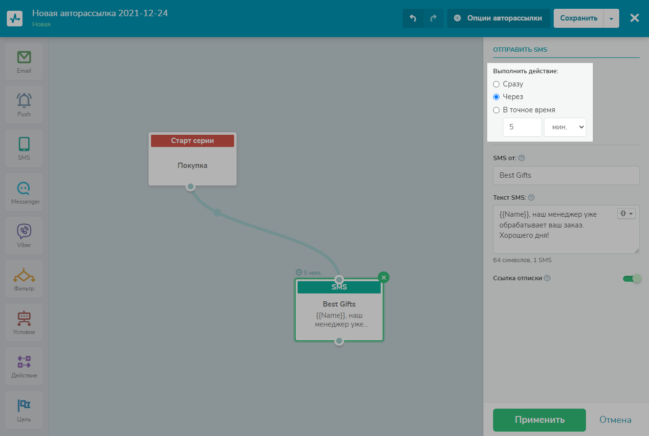
Task: Choose the Messenger block in sidebar
Action: pyautogui.click(x=24, y=192)
